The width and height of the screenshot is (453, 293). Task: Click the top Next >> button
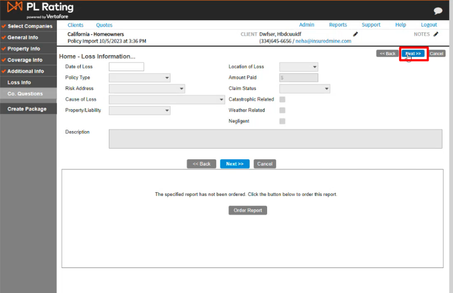click(x=413, y=54)
